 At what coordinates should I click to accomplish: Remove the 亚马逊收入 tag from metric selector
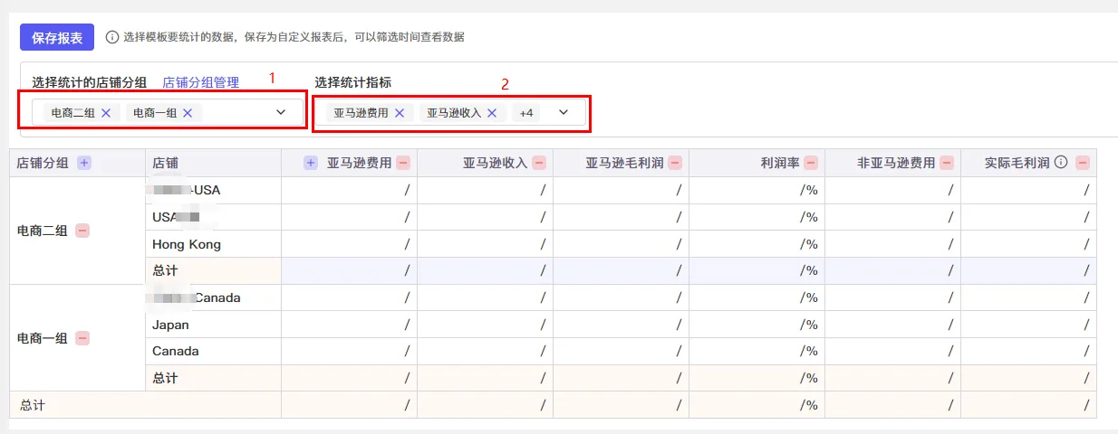click(x=492, y=113)
